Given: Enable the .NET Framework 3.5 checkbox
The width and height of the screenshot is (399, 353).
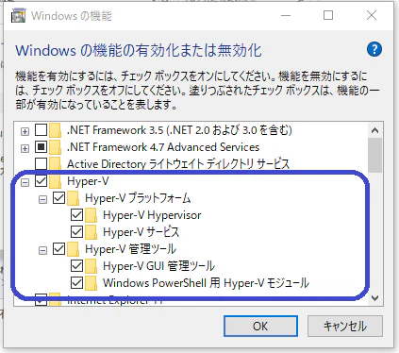Looking at the screenshot, I should point(41,129).
